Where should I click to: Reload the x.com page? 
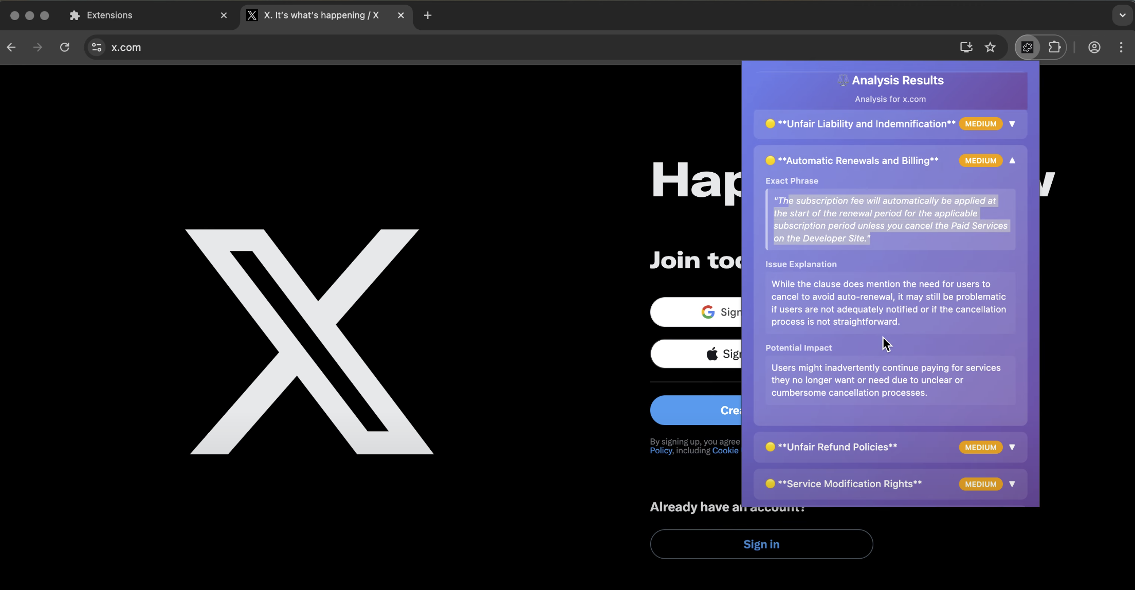point(64,47)
